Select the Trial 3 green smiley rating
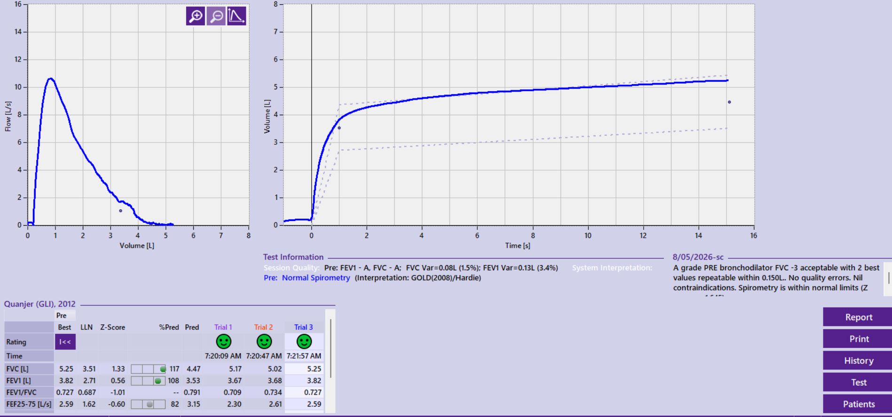This screenshot has width=892, height=417. pos(304,341)
